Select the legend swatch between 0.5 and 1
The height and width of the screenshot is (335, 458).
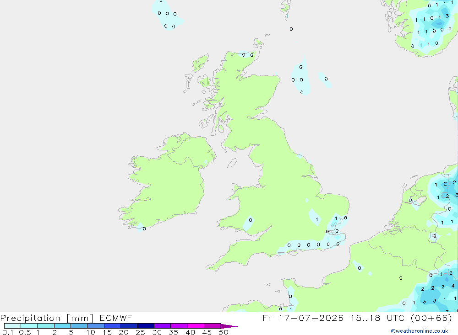click(x=29, y=326)
